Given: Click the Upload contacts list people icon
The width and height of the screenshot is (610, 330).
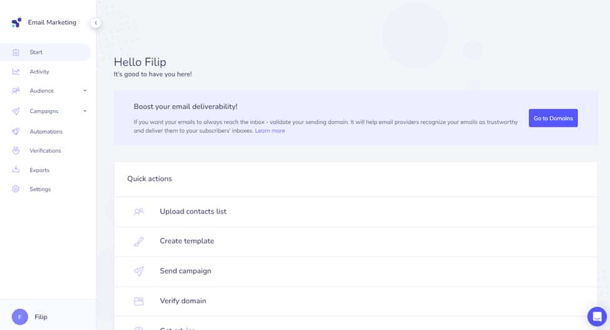Looking at the screenshot, I should click(x=139, y=212).
